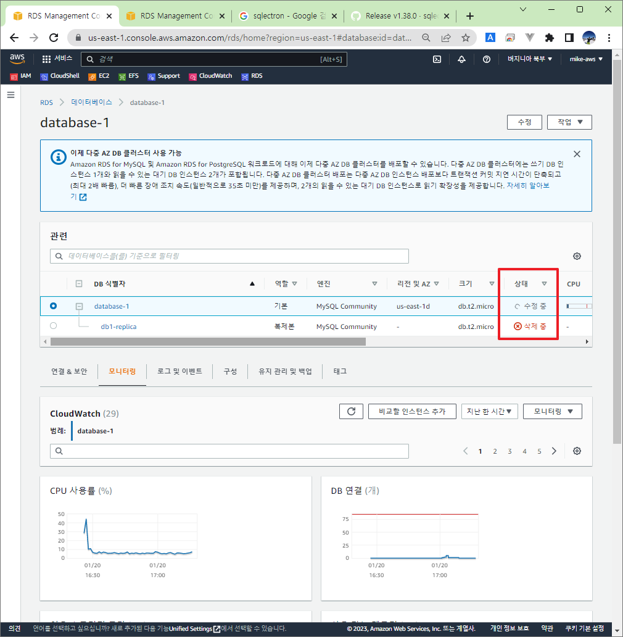Open a new browser tab
The image size is (623, 637).
[x=470, y=16]
